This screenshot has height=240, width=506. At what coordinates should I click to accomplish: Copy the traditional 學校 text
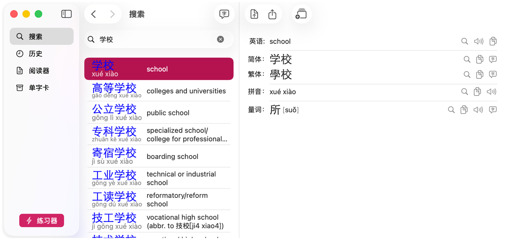tap(480, 75)
